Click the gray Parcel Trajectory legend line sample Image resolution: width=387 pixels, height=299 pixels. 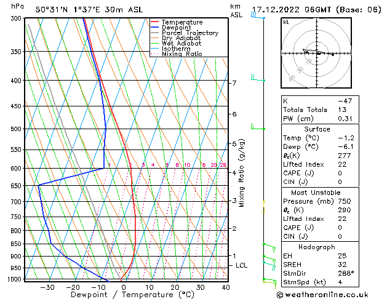pos(155,33)
